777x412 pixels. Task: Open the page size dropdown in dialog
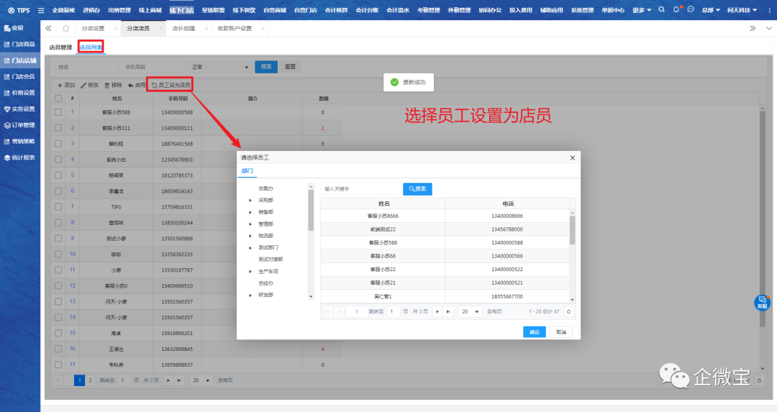coord(471,311)
